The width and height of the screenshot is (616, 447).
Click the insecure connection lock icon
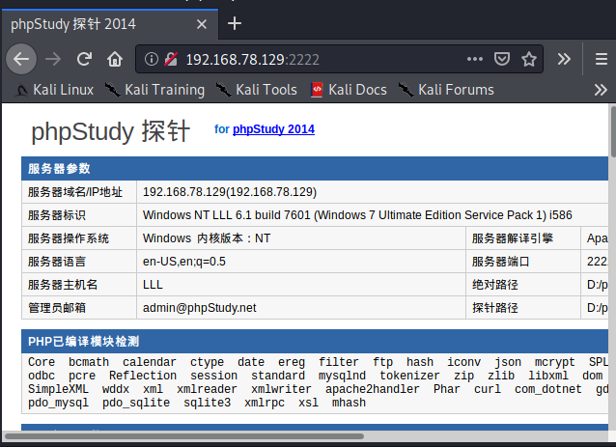[x=171, y=59]
